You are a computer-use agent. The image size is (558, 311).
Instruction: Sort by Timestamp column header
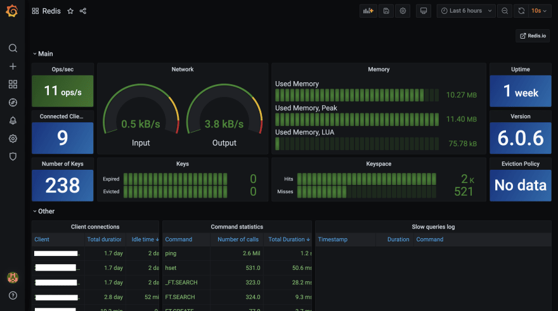332,239
